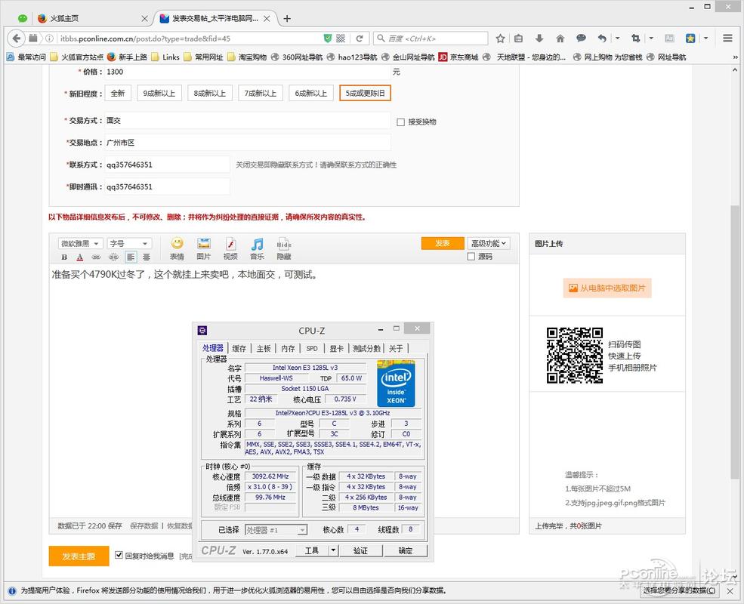The height and width of the screenshot is (604, 744).
Task: Select condition 全新
Action: click(x=118, y=94)
